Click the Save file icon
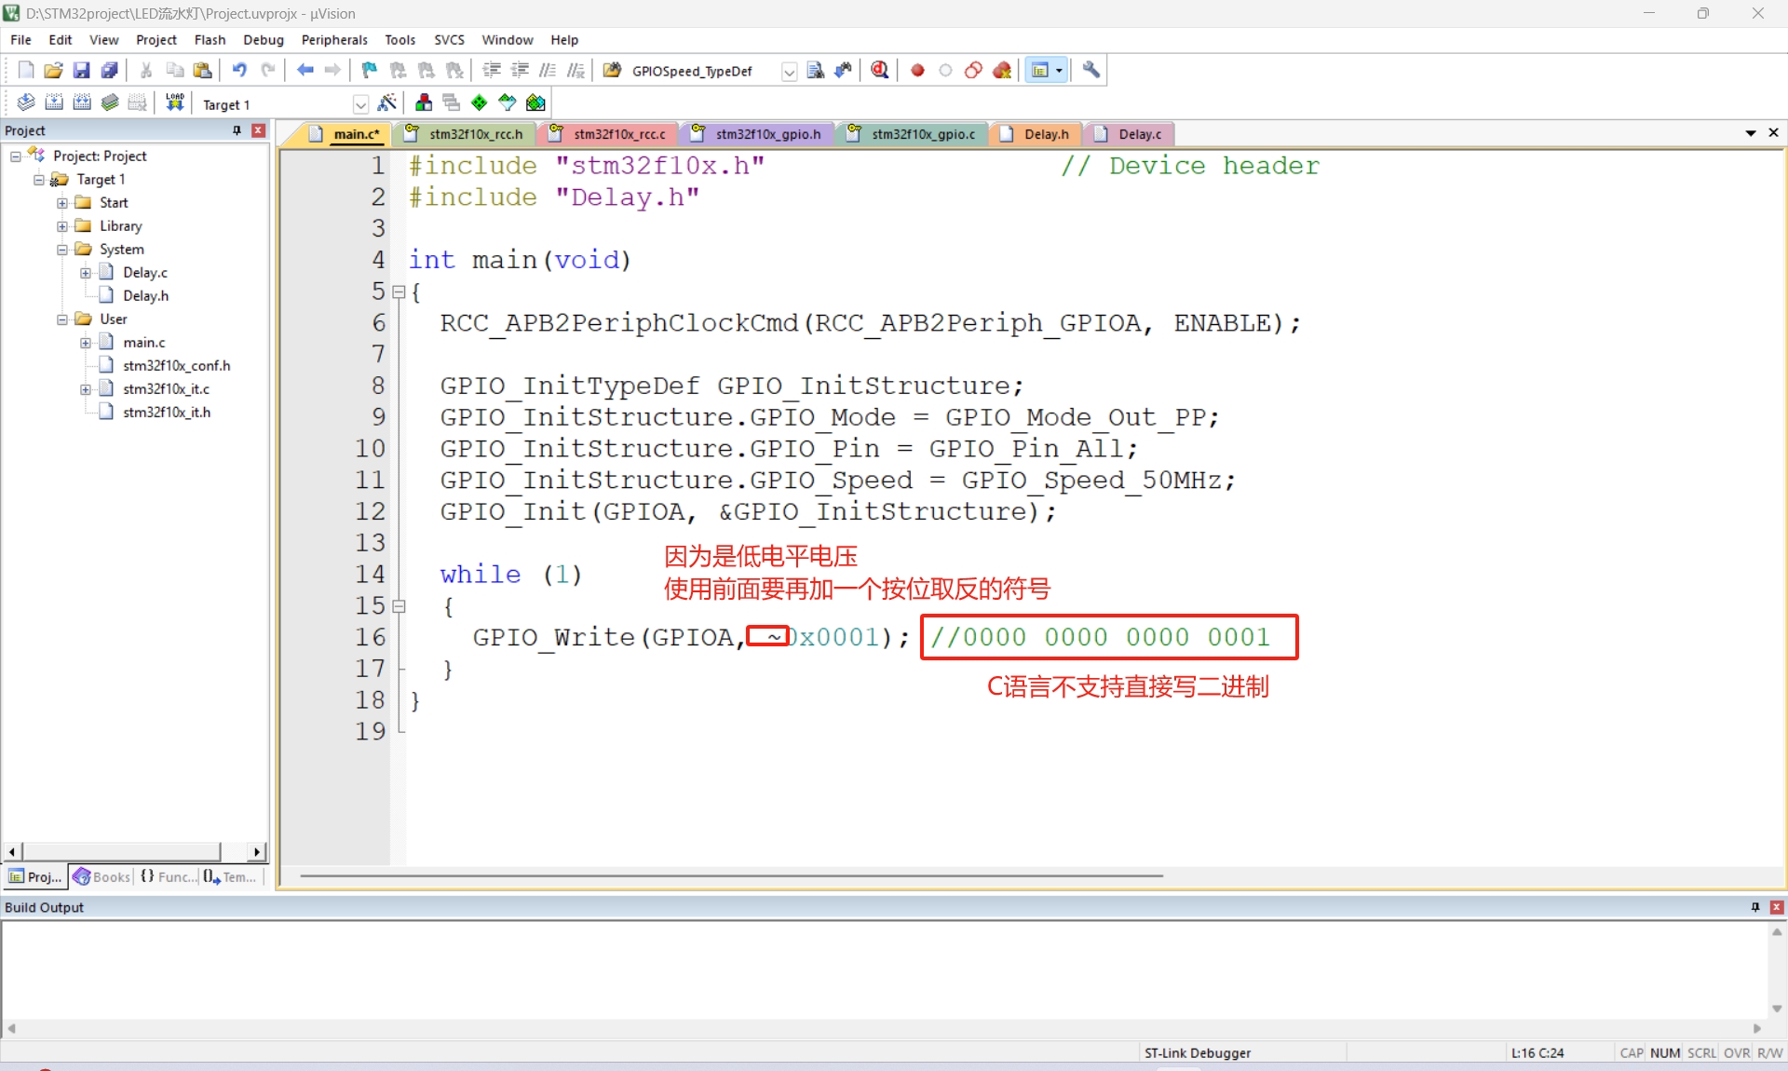Viewport: 1788px width, 1071px height. tap(81, 70)
